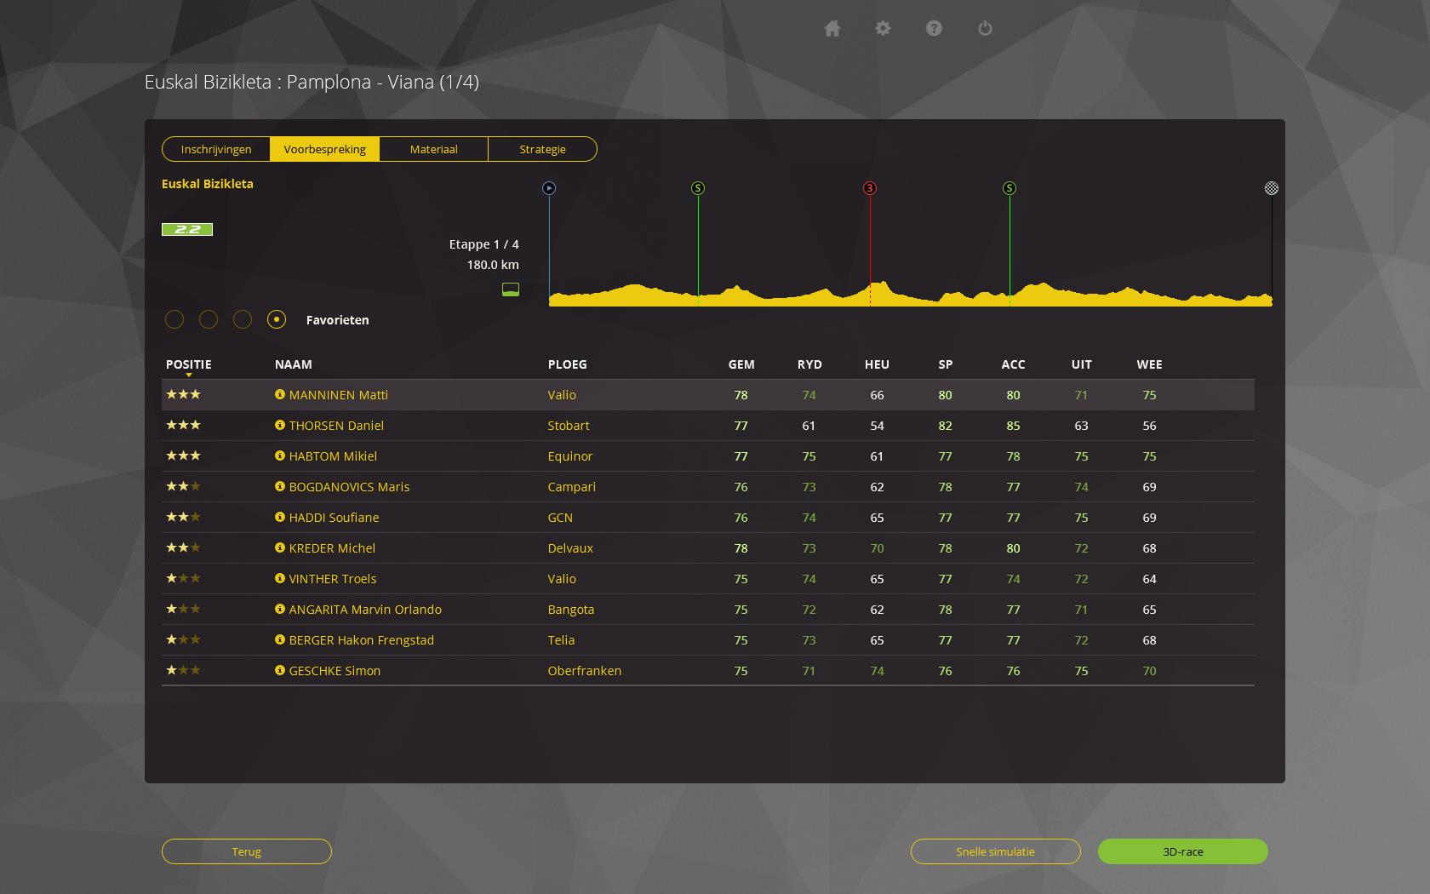Sort table by HEU column
Viewport: 1430px width, 894px height.
[x=877, y=364]
